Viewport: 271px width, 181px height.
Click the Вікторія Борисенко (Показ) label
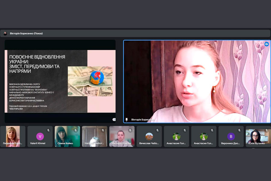pos(26,33)
